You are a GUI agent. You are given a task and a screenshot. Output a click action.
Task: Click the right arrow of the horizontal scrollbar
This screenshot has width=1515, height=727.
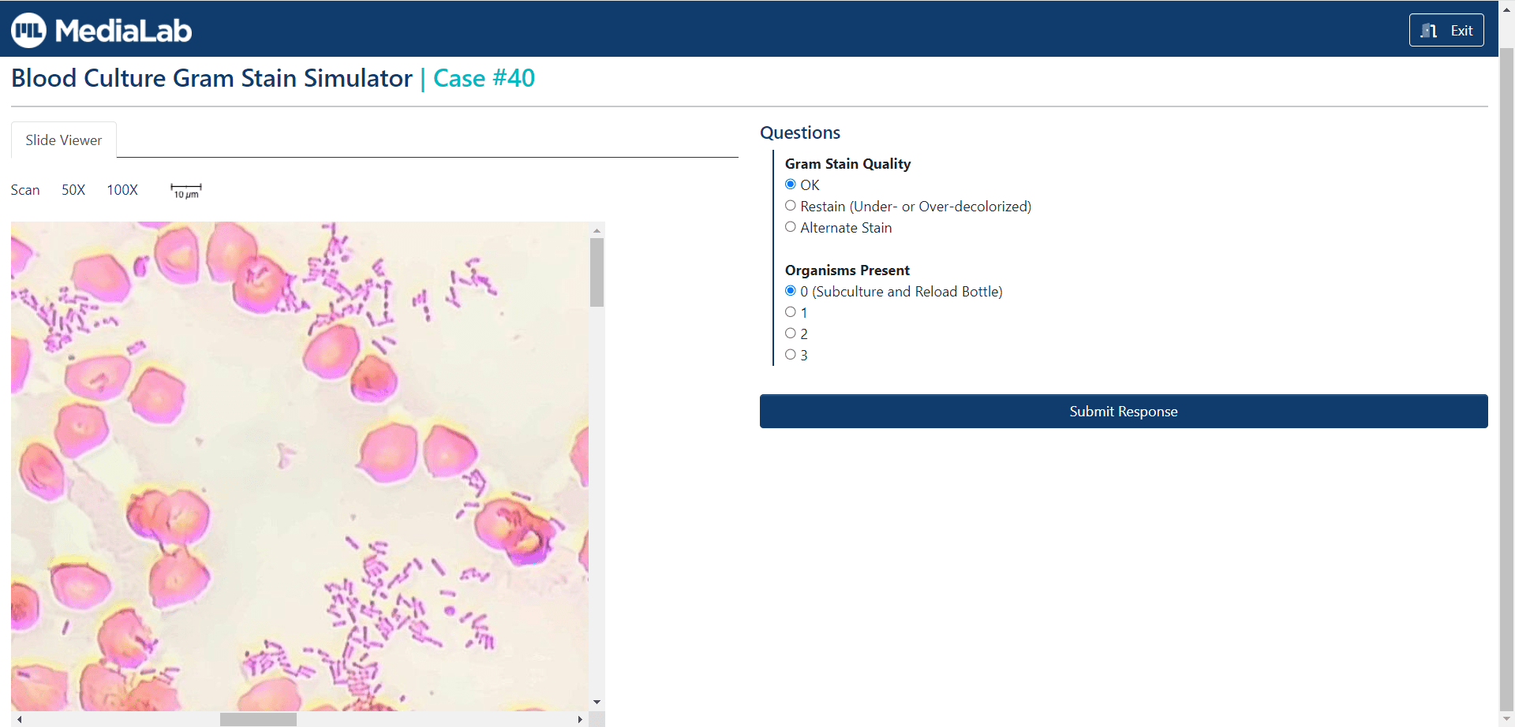(x=580, y=719)
